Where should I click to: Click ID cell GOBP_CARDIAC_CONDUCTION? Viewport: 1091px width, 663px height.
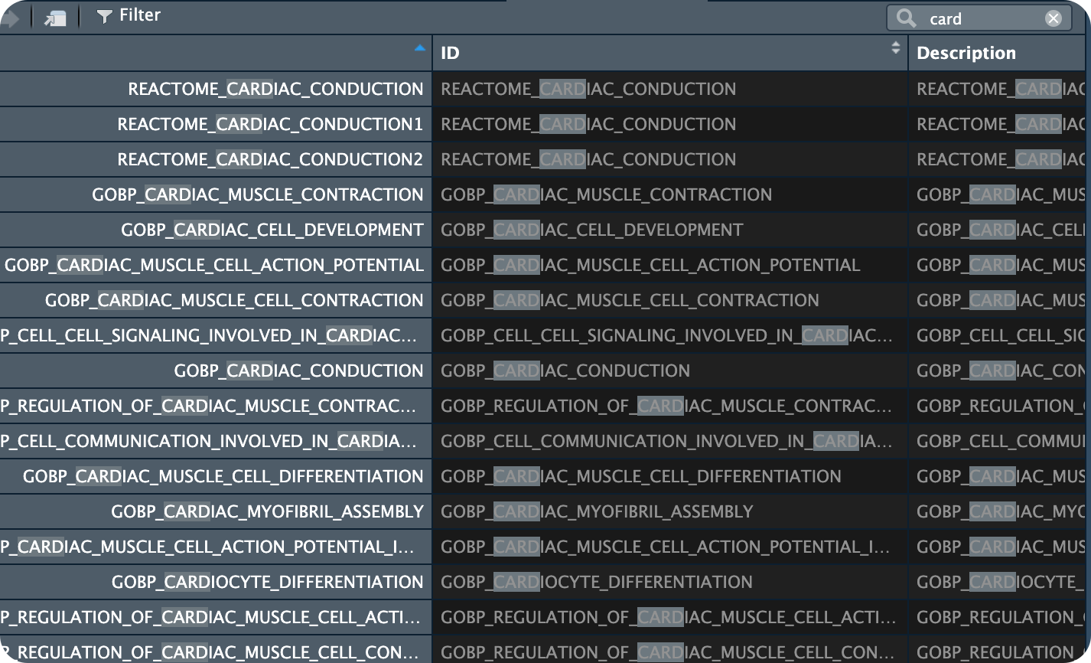click(x=670, y=371)
